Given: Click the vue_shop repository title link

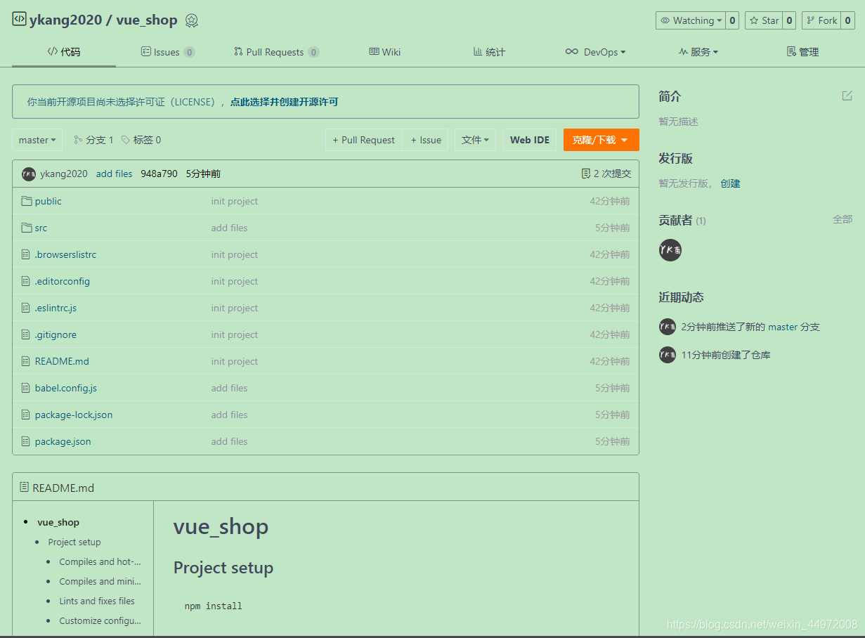Looking at the screenshot, I should (x=147, y=20).
